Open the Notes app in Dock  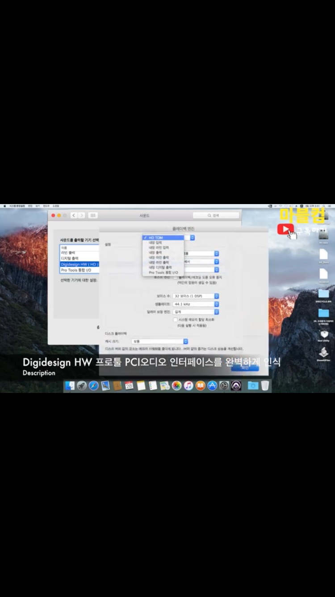pyautogui.click(x=141, y=386)
